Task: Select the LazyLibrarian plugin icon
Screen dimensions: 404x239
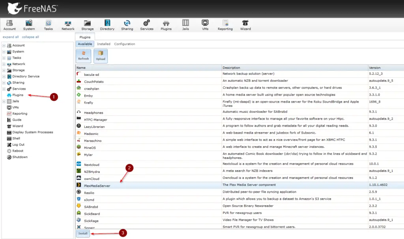Action: 79,126
